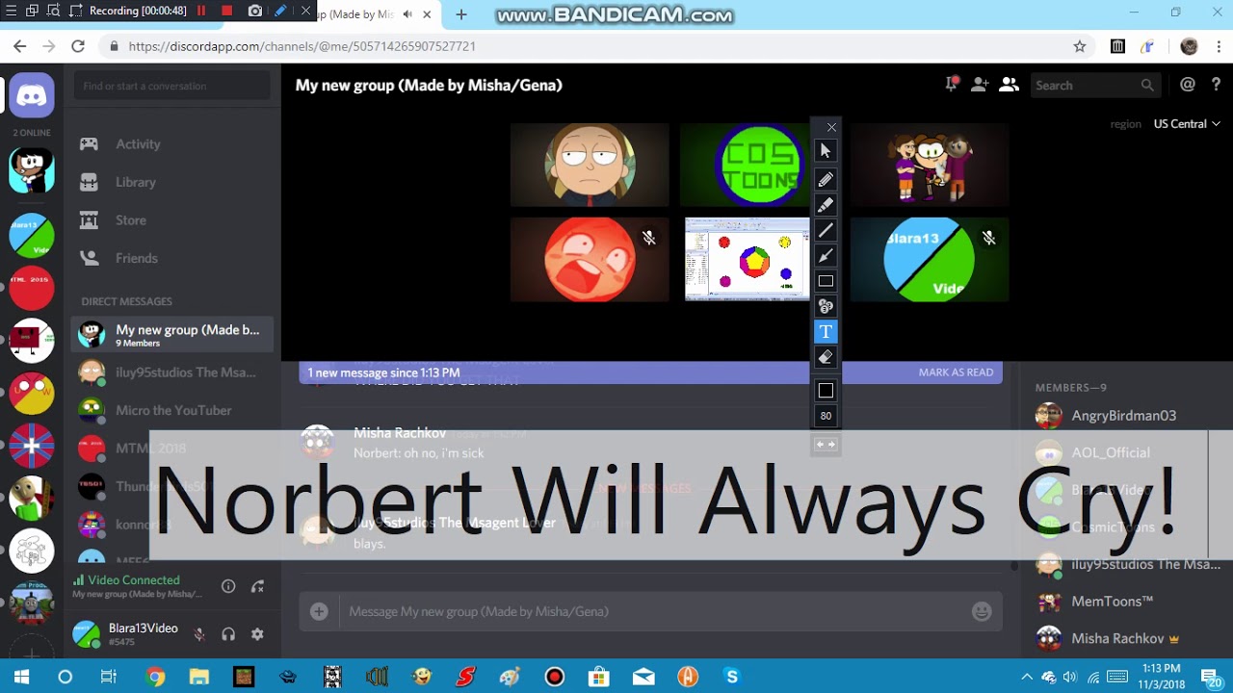This screenshot has height=693, width=1233.
Task: Open emoji picker
Action: pos(982,611)
